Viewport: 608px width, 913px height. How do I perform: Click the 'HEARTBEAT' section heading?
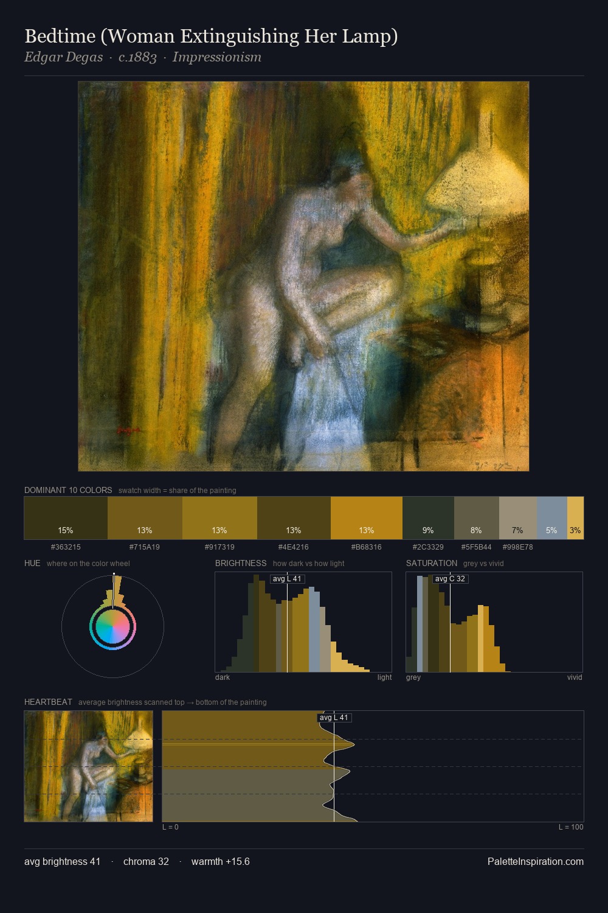[48, 702]
